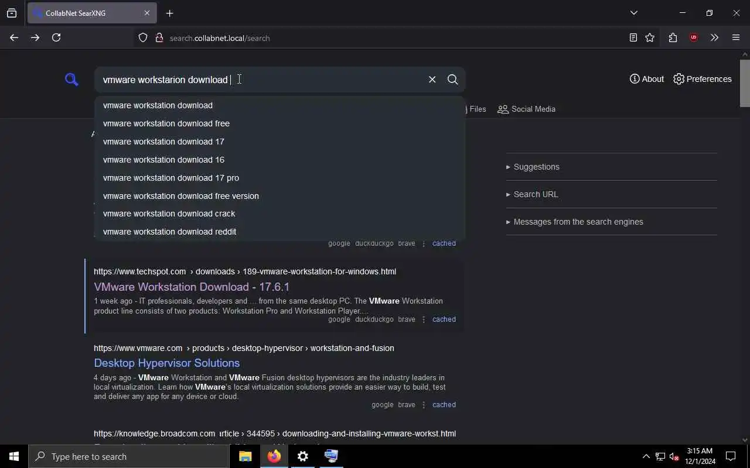Pick 'vmware workstation download reddit' suggestion
This screenshot has width=750, height=468.
coord(279,232)
